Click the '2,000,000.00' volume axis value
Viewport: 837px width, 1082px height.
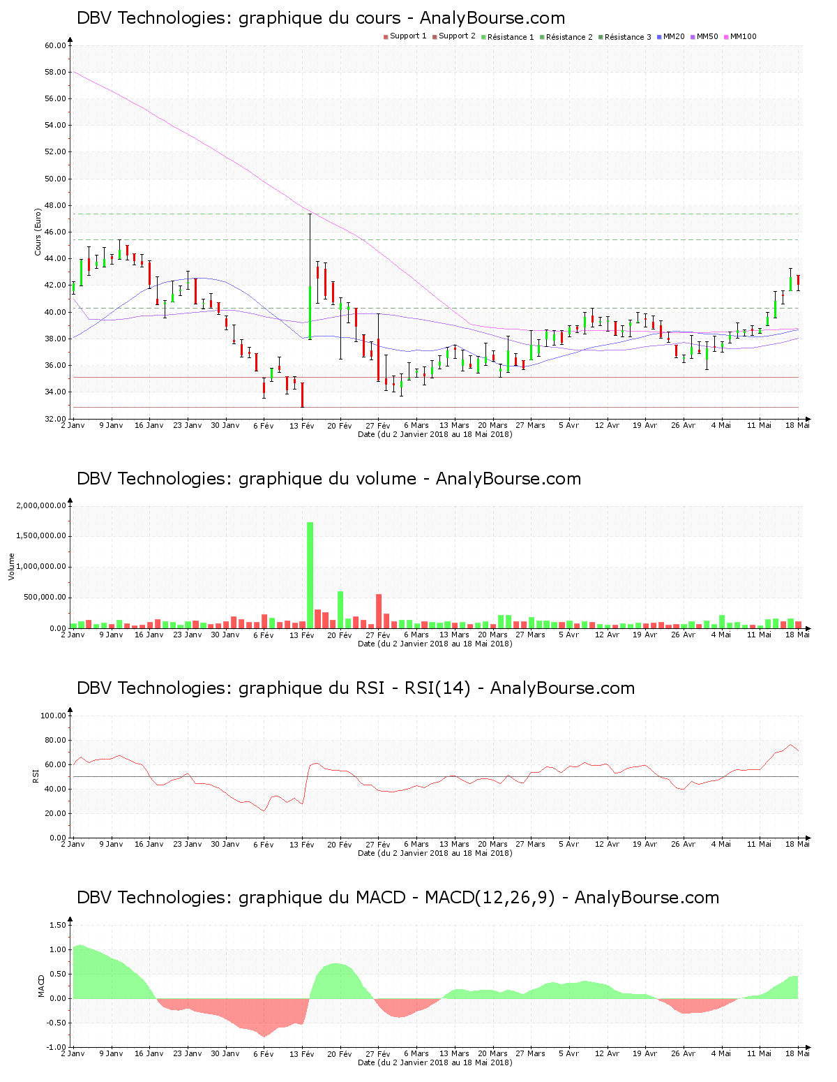[x=41, y=505]
